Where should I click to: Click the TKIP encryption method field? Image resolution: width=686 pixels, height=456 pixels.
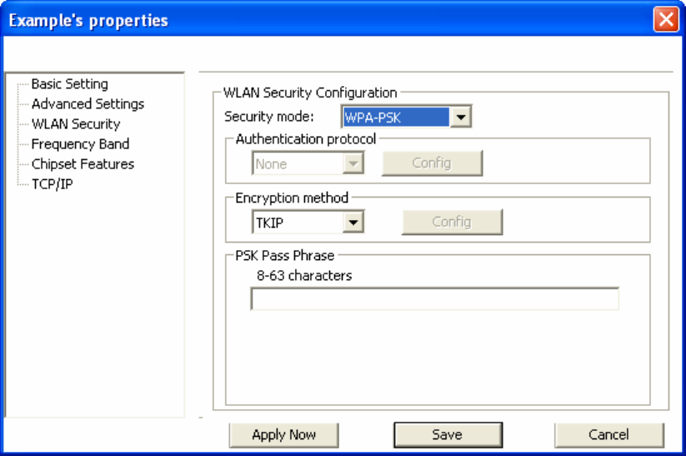point(298,223)
